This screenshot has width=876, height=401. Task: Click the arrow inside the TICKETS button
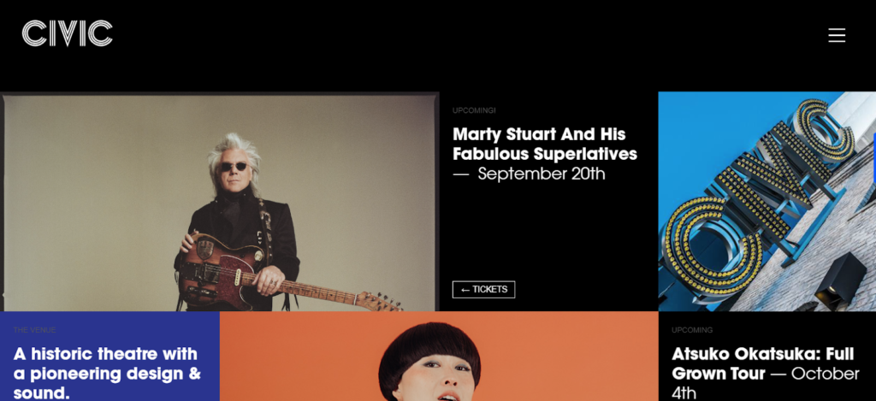click(x=465, y=290)
